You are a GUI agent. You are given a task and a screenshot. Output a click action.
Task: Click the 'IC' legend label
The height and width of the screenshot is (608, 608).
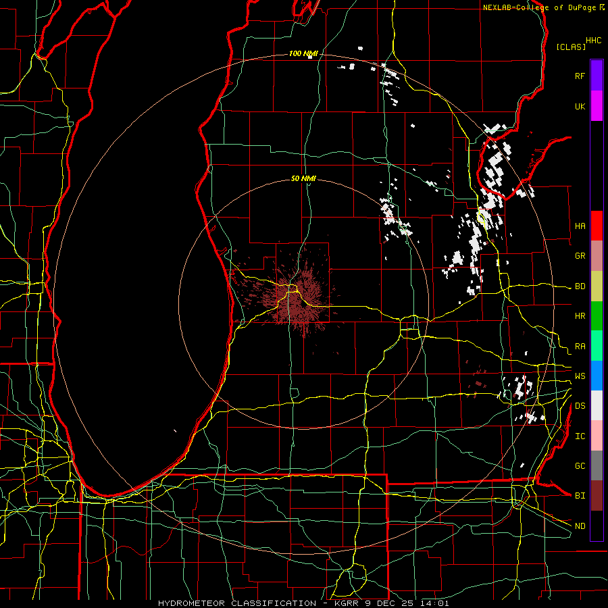pyautogui.click(x=580, y=436)
